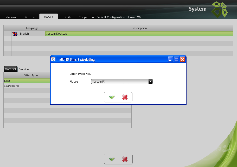Cancel the dialog with red X

coord(125,97)
